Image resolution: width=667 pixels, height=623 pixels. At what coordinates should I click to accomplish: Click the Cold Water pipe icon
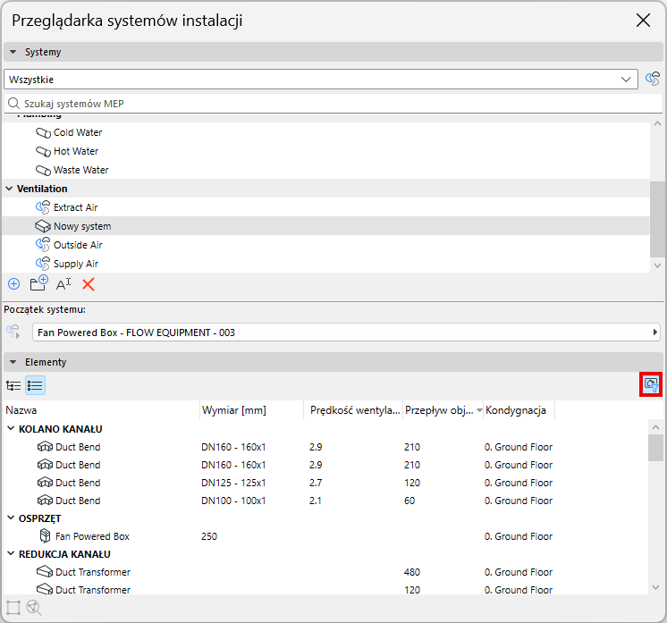[x=43, y=132]
